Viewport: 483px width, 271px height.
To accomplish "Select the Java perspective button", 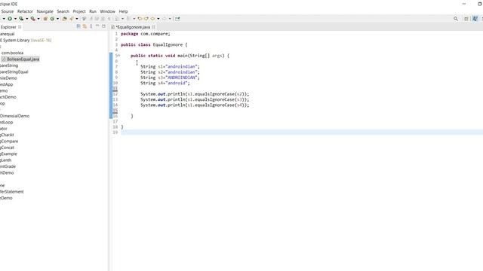I will point(475,19).
